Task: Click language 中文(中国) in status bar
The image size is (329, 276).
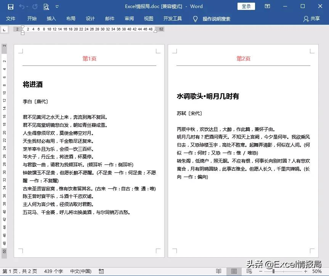Action: click(x=81, y=271)
